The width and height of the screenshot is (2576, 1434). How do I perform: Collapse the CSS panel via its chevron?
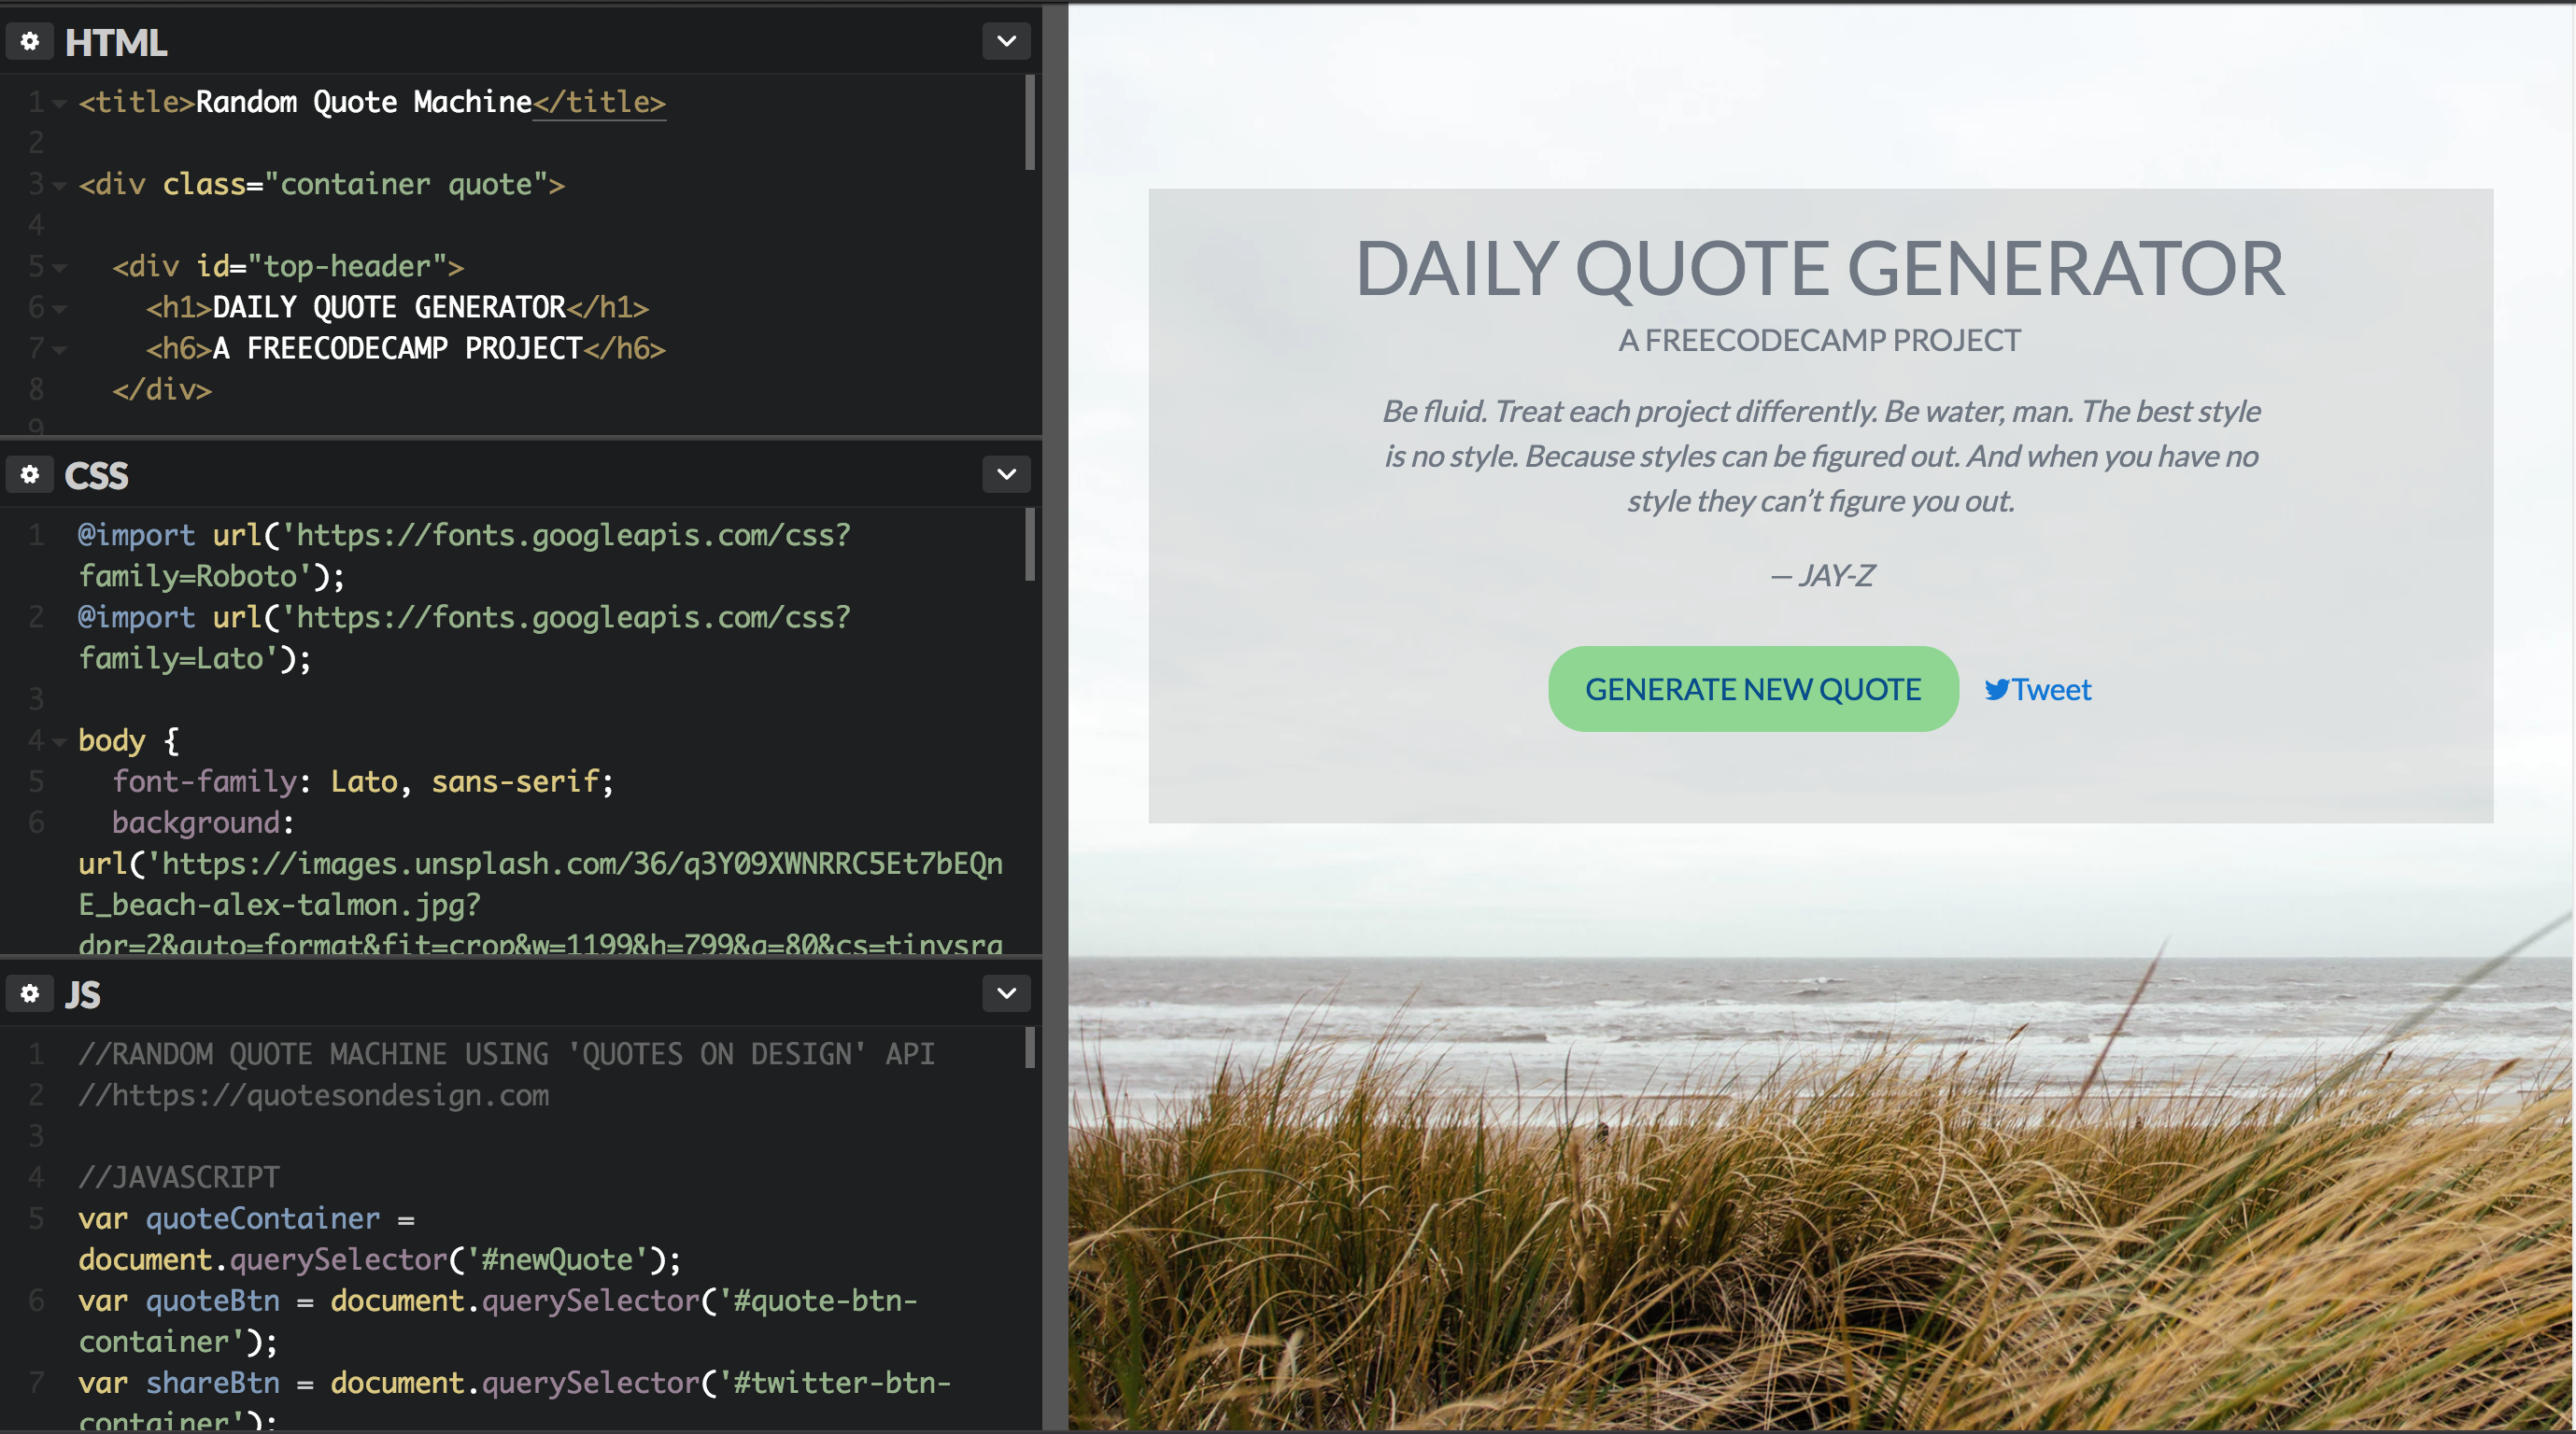(x=1006, y=474)
